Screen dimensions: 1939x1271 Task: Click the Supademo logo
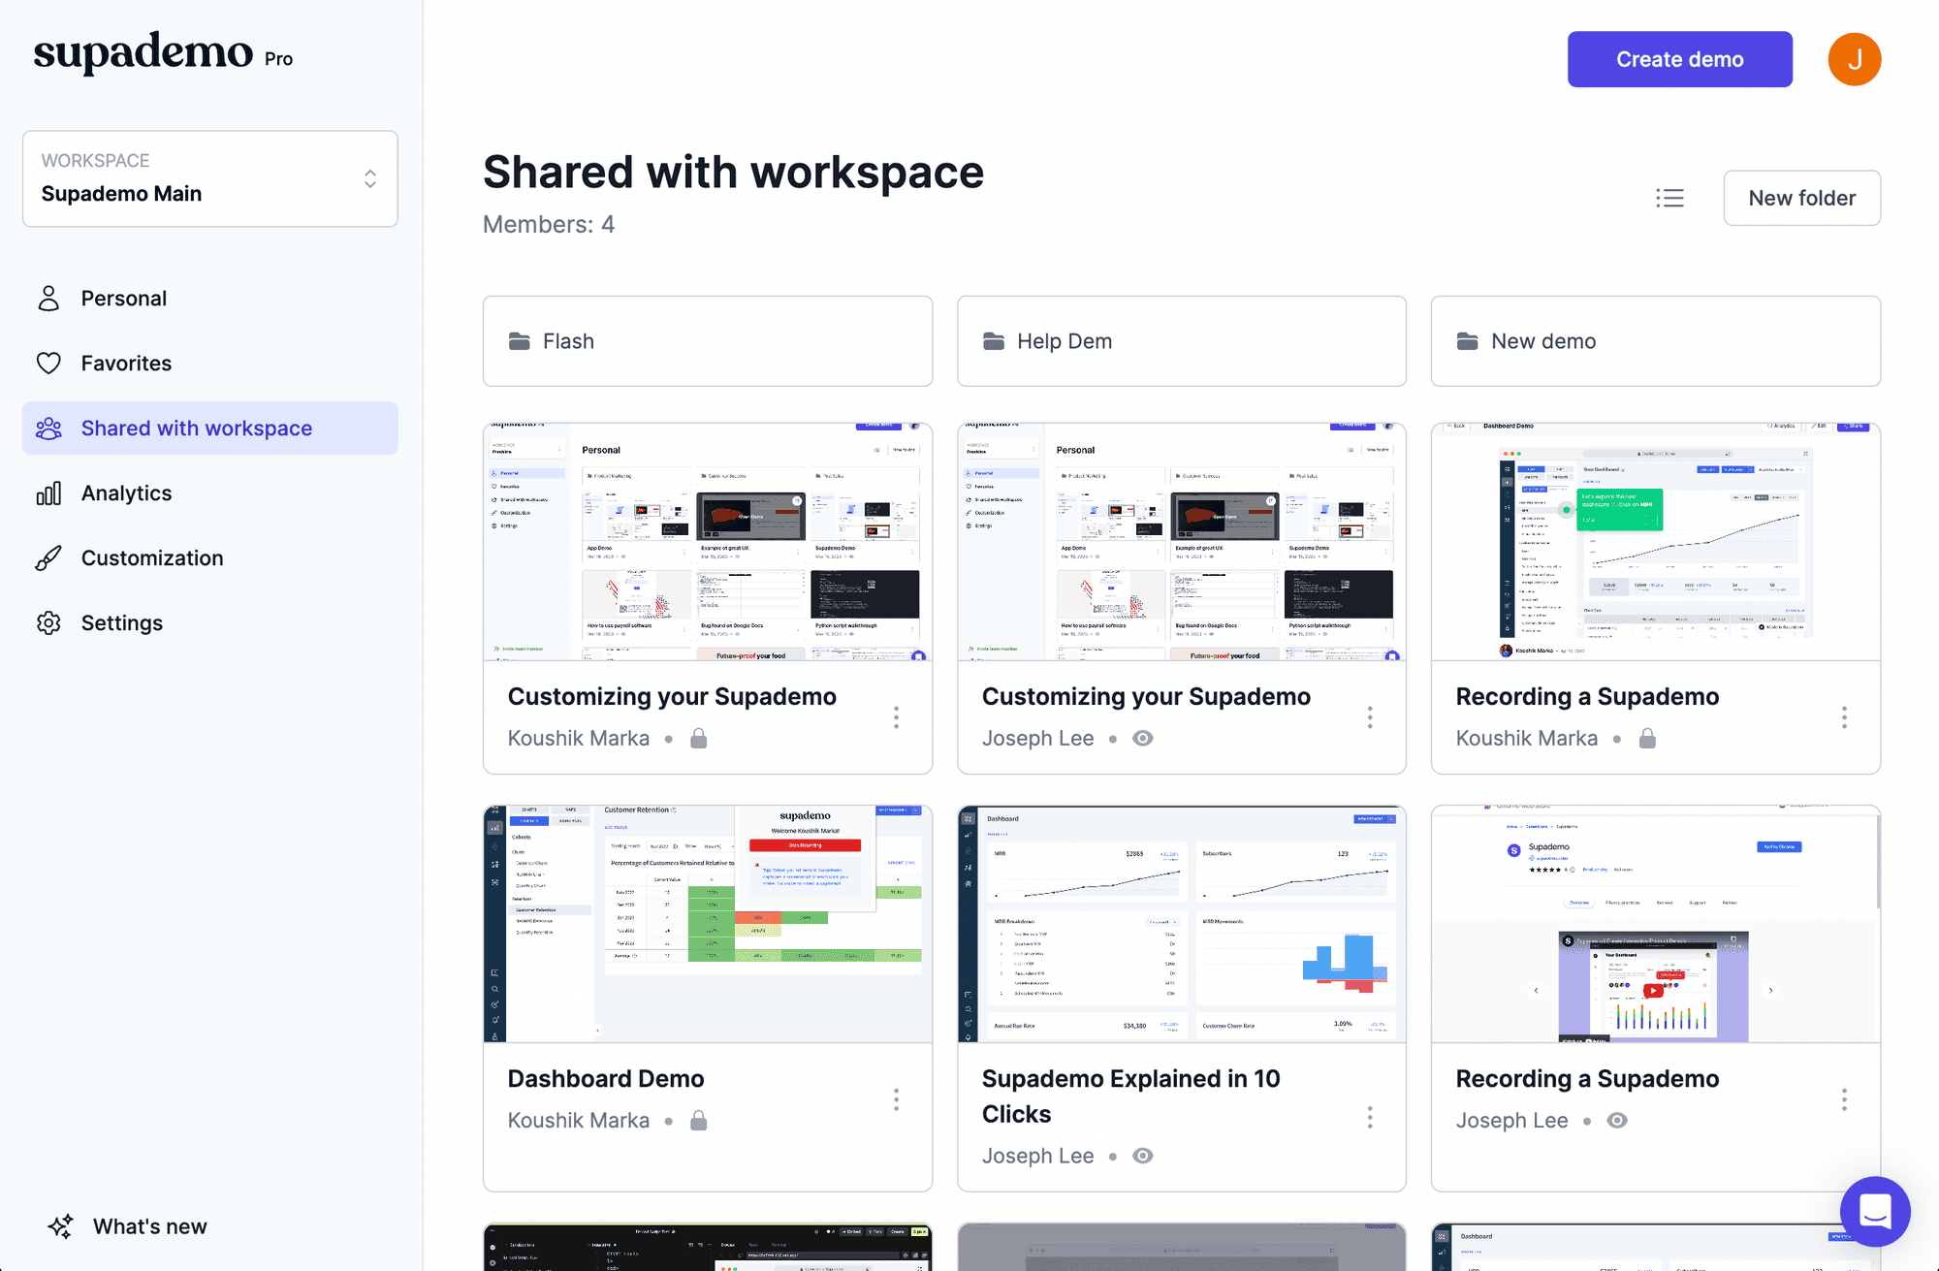143,53
